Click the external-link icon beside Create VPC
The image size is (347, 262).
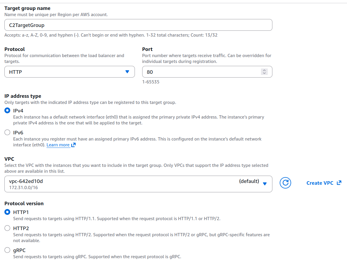(339, 183)
